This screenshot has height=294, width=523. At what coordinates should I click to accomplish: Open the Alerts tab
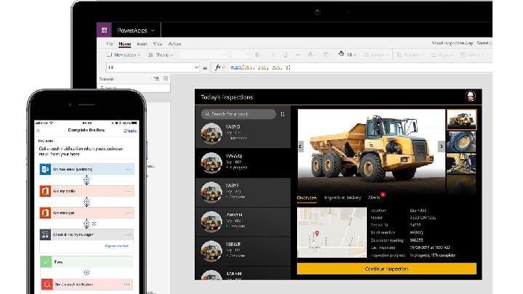point(374,197)
